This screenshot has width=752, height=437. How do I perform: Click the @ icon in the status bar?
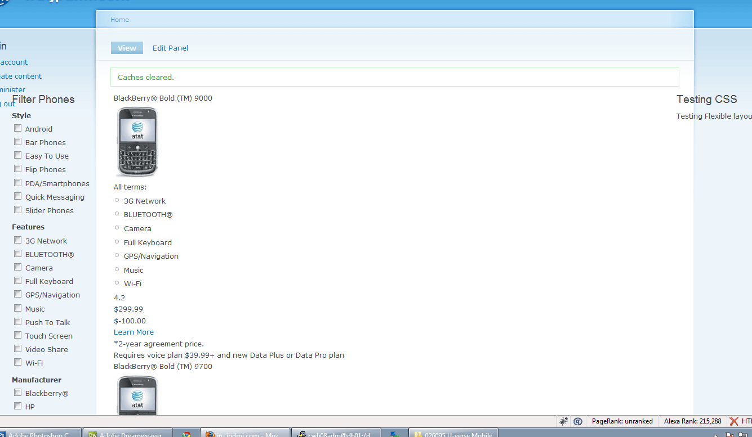(x=578, y=421)
